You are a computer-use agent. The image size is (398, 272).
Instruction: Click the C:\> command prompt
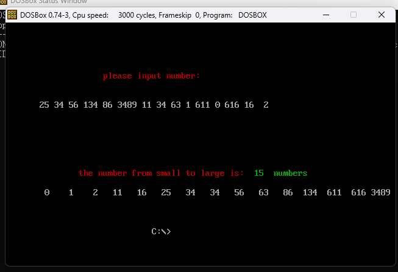pos(161,231)
